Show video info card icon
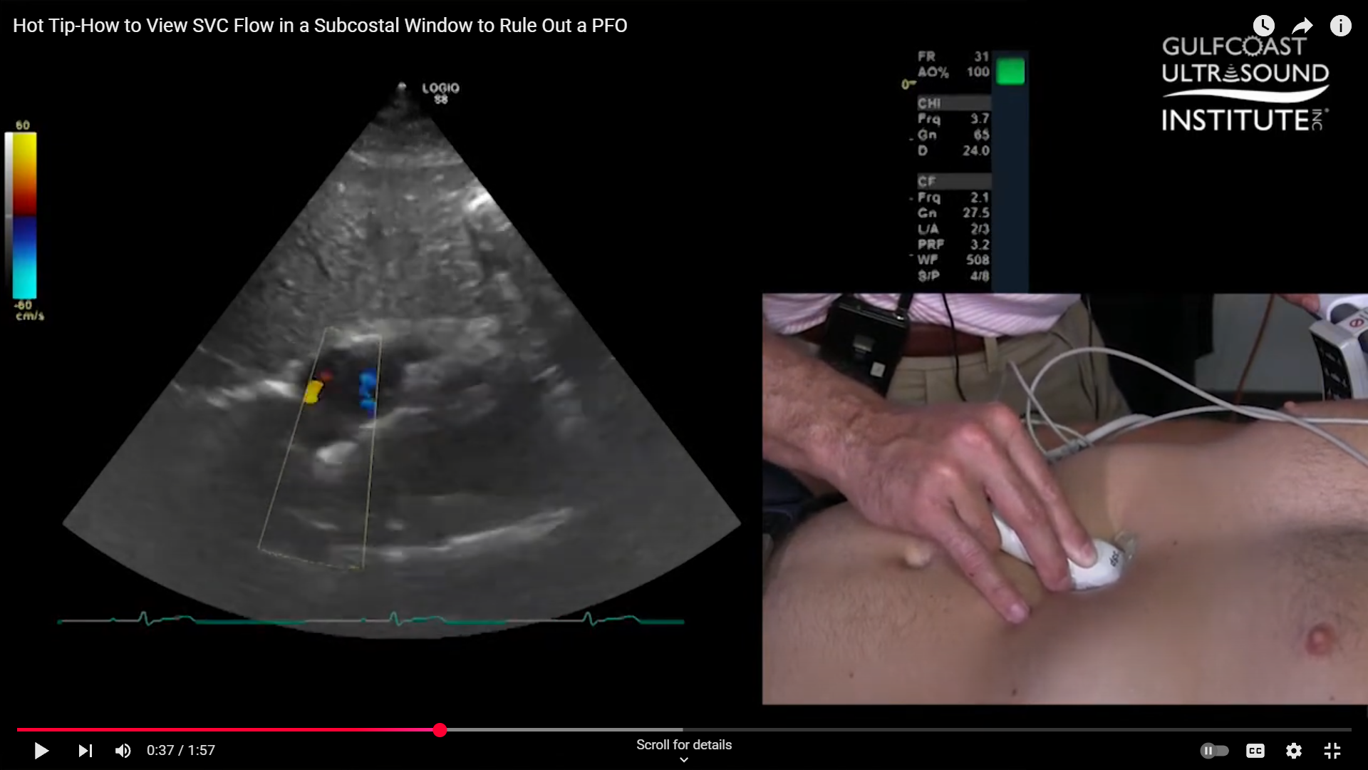 pyautogui.click(x=1340, y=26)
